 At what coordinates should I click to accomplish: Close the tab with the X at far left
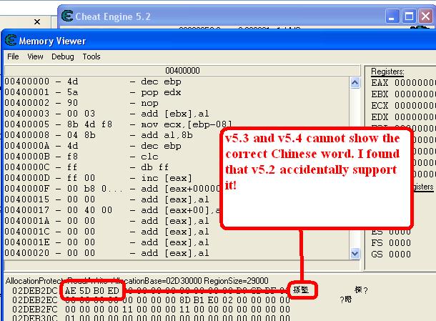pos(37,21)
